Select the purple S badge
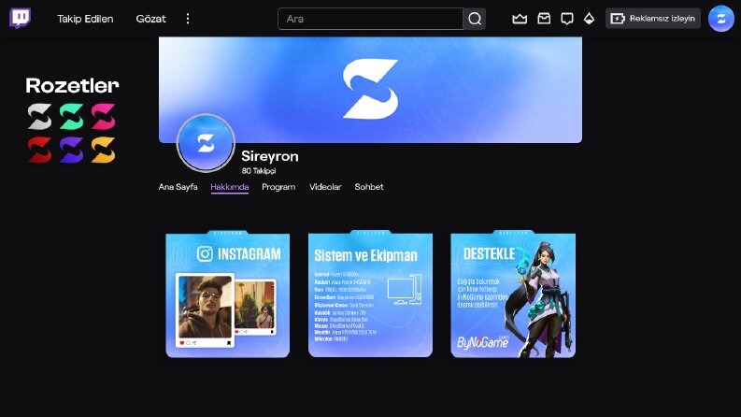This screenshot has height=417, width=741. click(71, 150)
